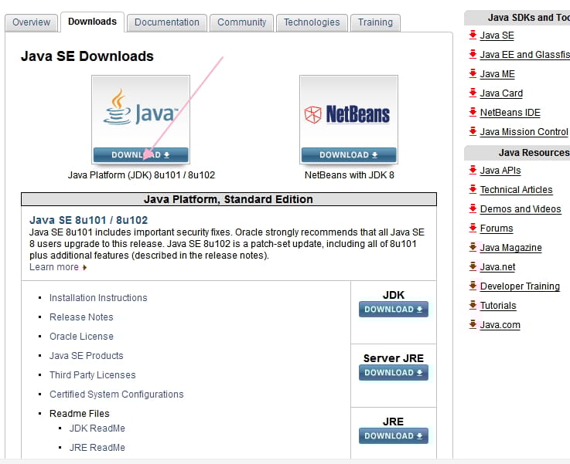570x464 pixels.
Task: Open the Forums link
Action: click(497, 229)
